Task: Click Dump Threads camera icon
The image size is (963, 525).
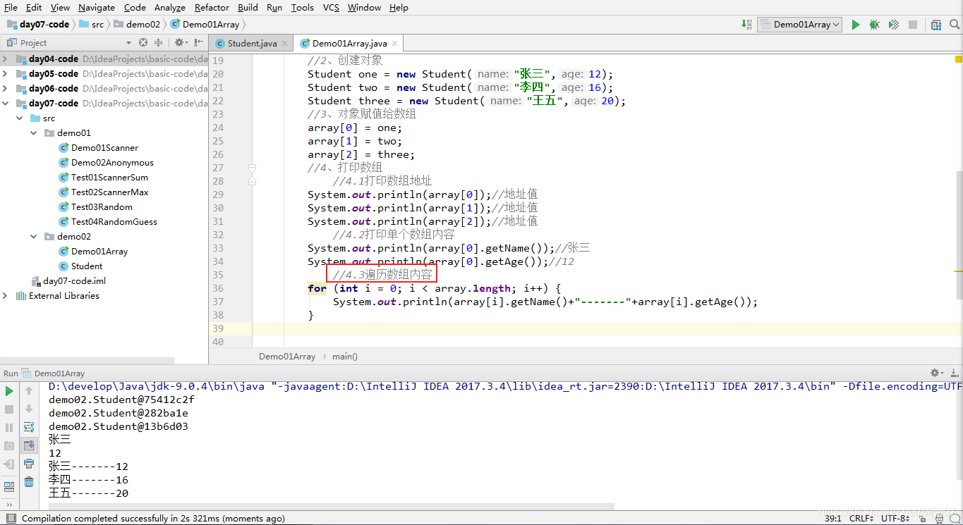Action: (9, 445)
